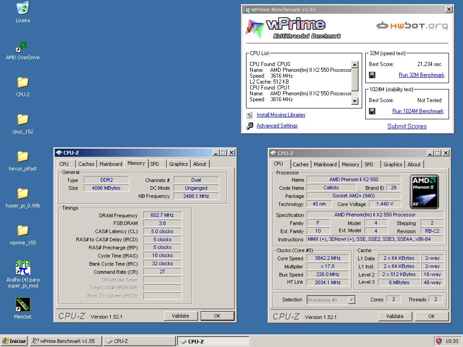
Task: Open Mainboard tab in processor CPU-Z window
Action: (x=325, y=164)
